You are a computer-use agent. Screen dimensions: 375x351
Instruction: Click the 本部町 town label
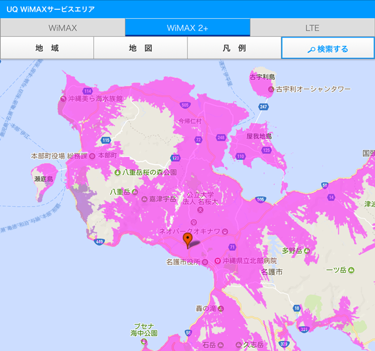pyautogui.click(x=108, y=155)
